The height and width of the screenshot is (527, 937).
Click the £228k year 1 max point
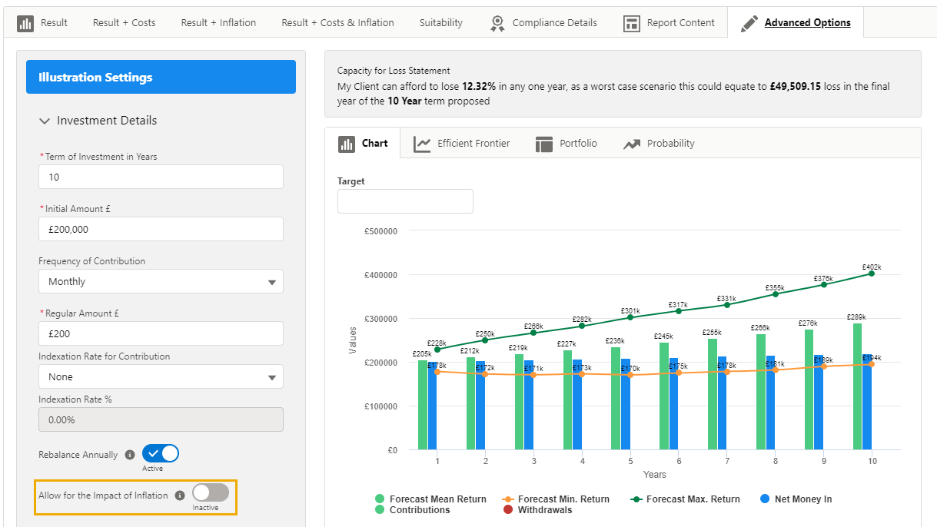pos(437,350)
